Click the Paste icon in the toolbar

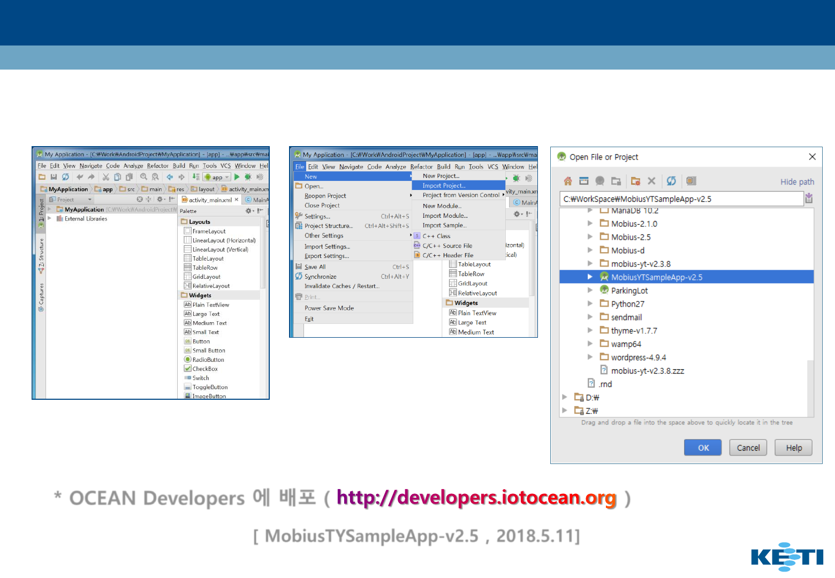(x=129, y=177)
